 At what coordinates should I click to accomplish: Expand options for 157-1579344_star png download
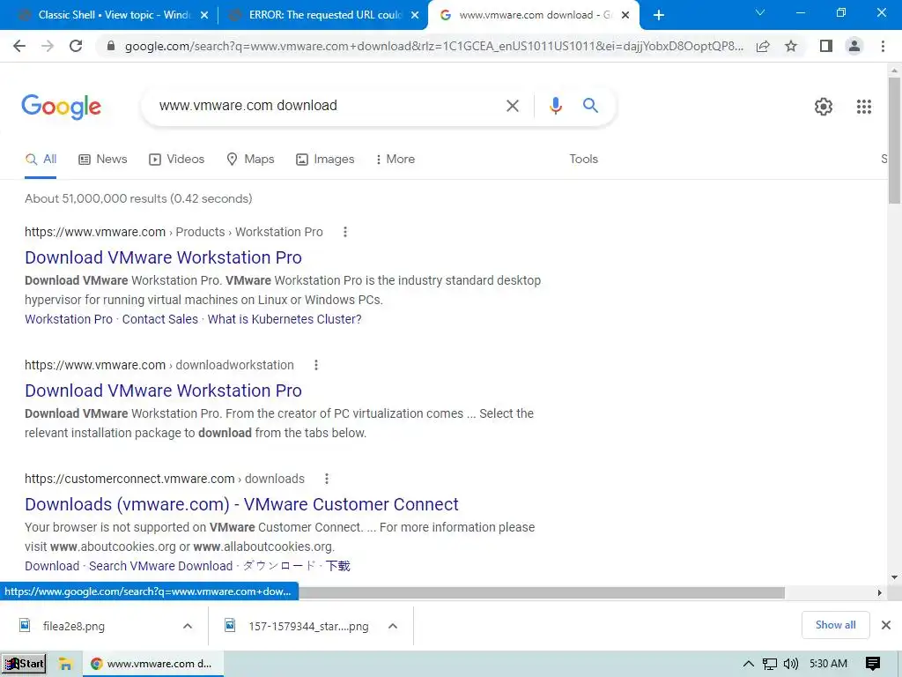(x=393, y=627)
